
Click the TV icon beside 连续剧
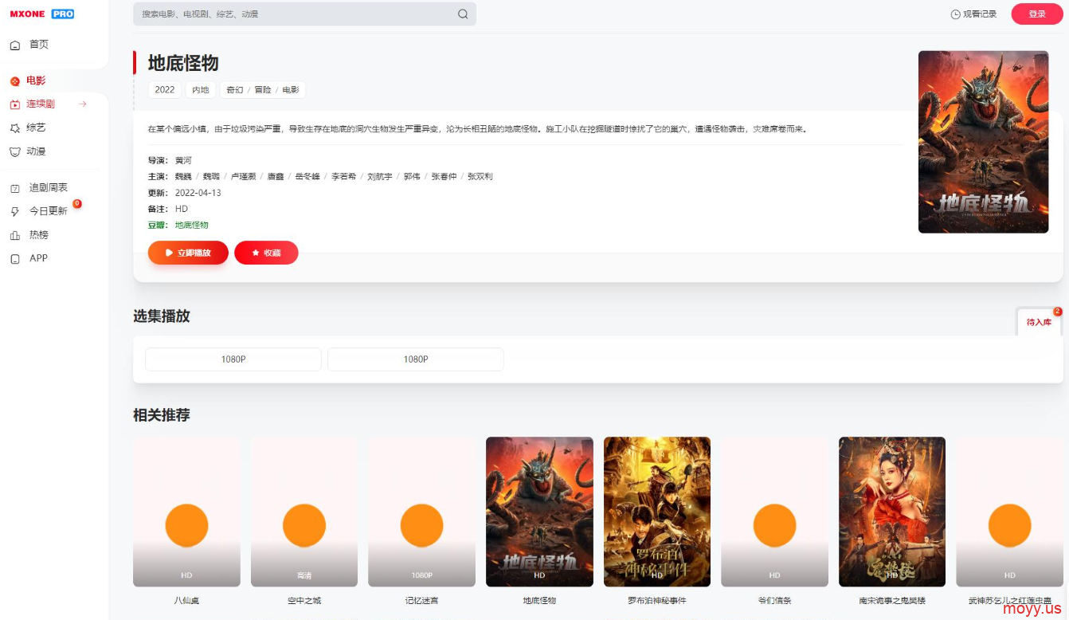point(15,104)
